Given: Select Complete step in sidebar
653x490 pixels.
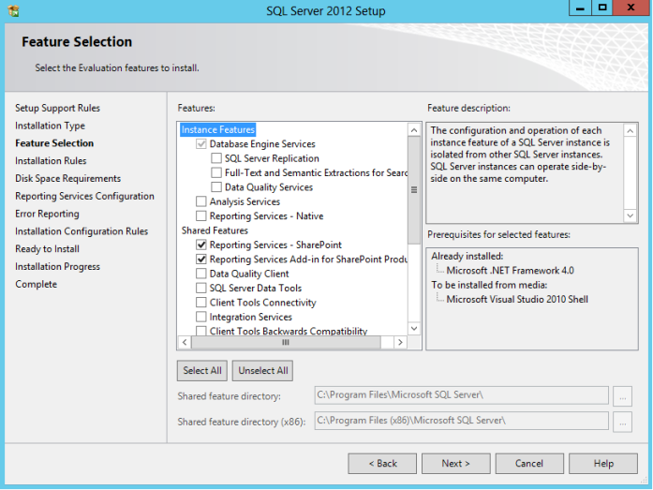Looking at the screenshot, I should coord(37,284).
